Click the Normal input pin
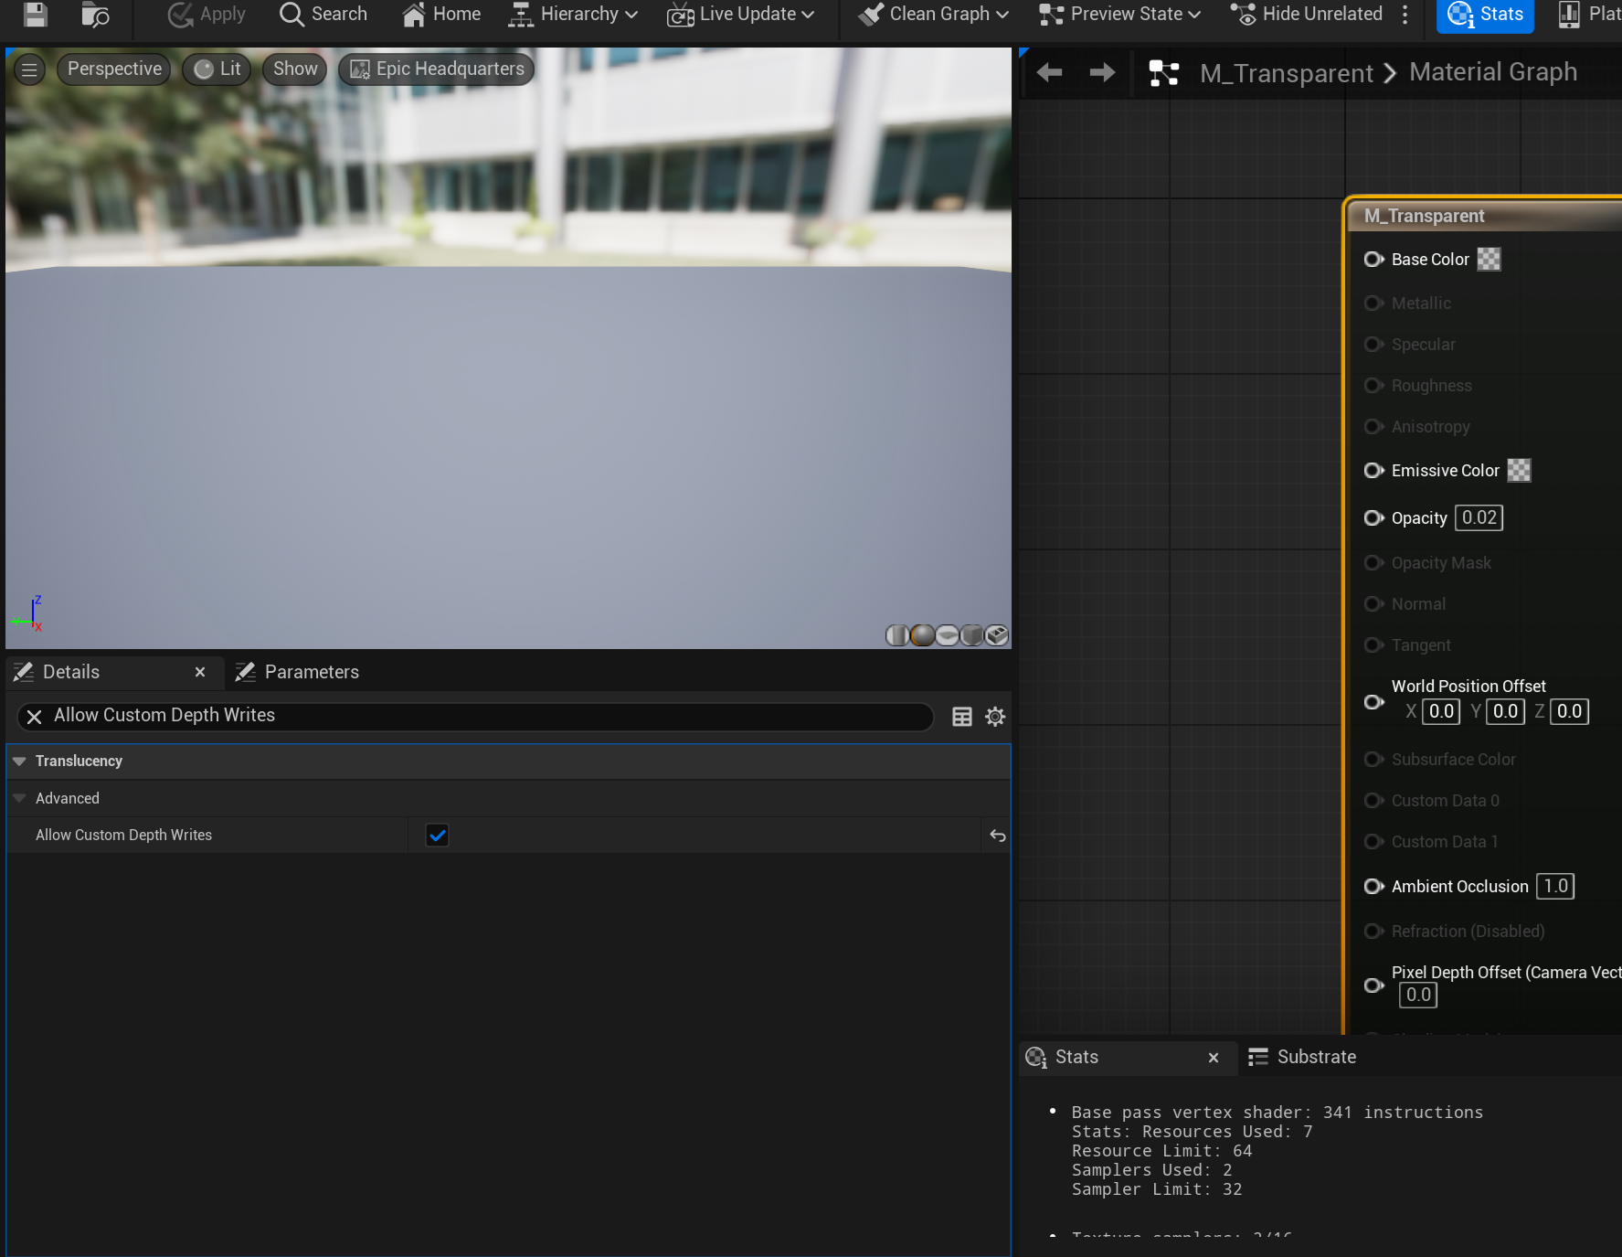This screenshot has height=1257, width=1622. point(1373,604)
